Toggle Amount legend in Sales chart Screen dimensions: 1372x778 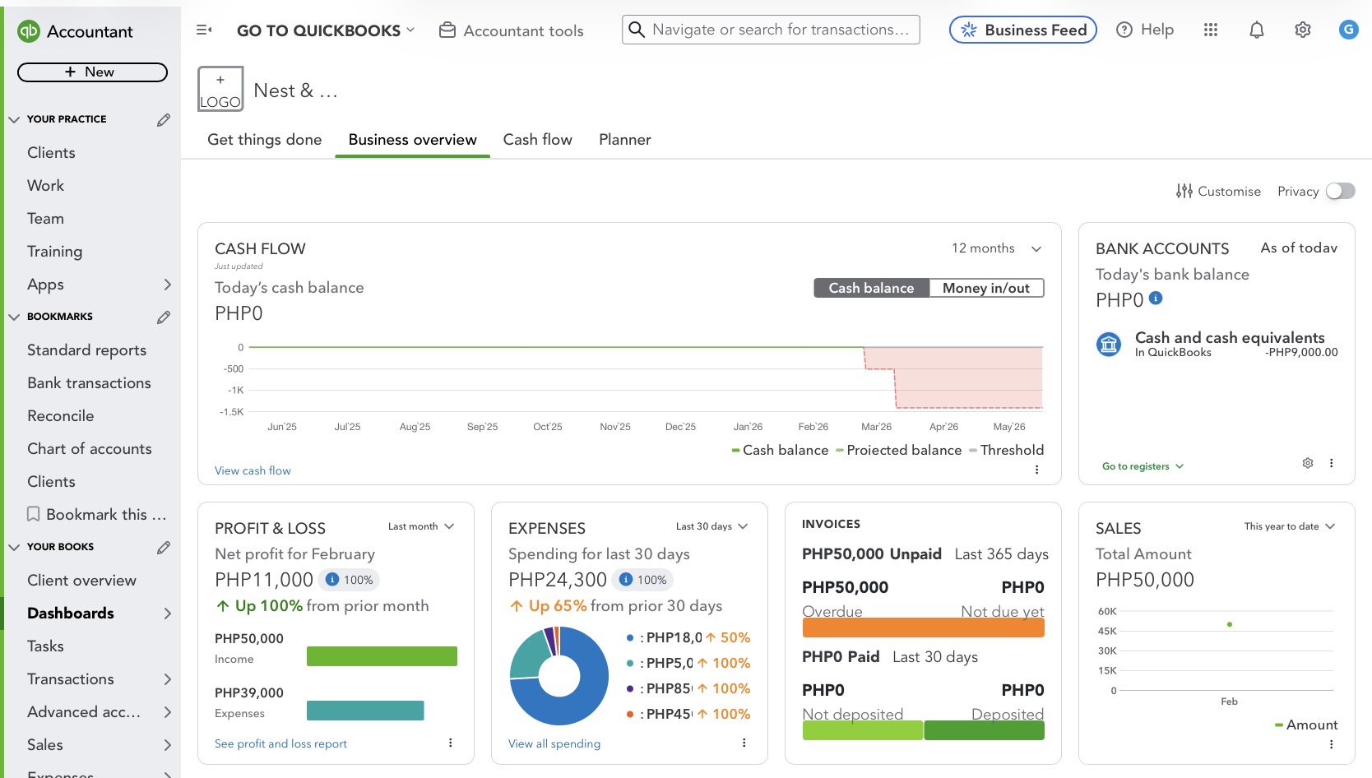point(1306,725)
